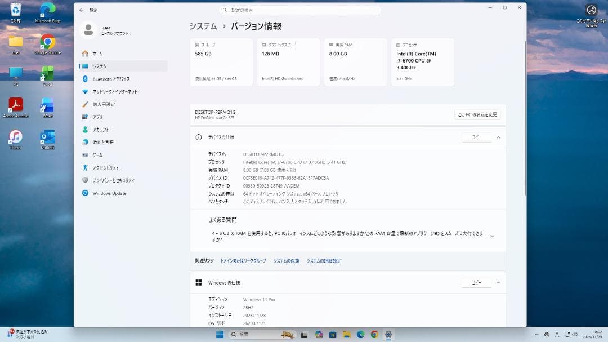The image size is (608, 342).
Task: Open ネットワークとインターネット settings
Action: [x=120, y=91]
